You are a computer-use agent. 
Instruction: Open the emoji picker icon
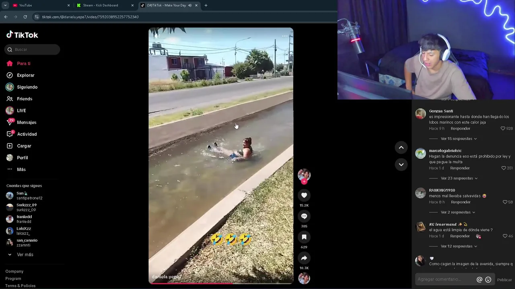[488, 279]
